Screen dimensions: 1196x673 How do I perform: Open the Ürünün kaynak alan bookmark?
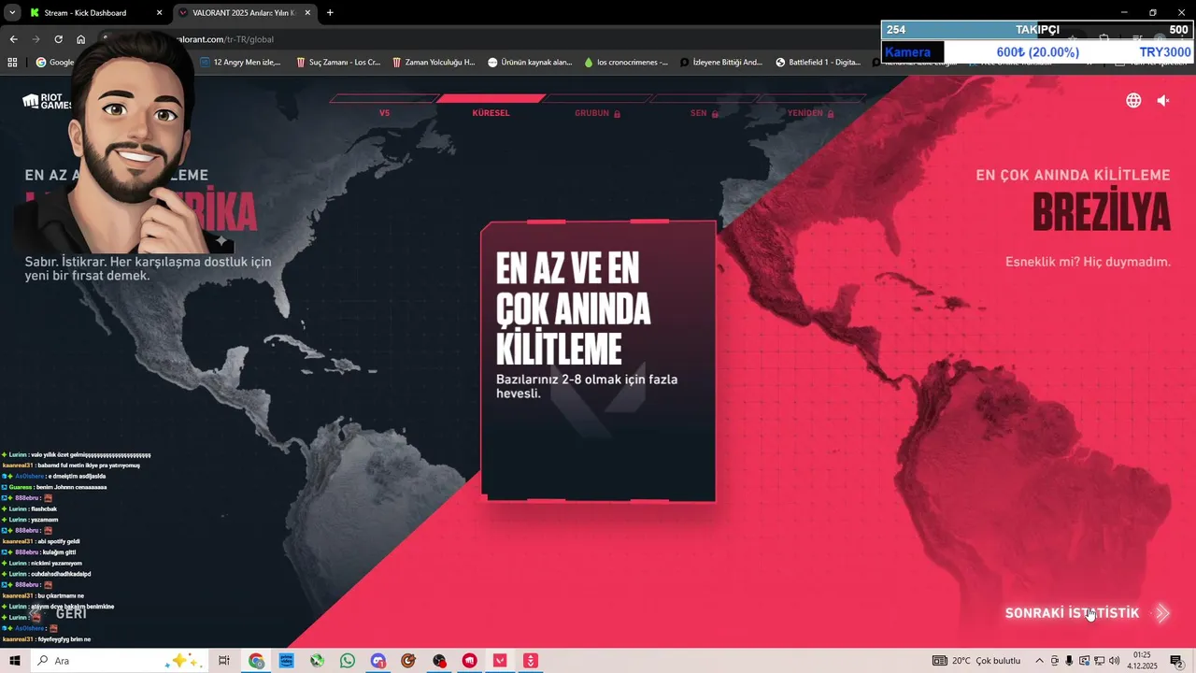click(x=529, y=63)
